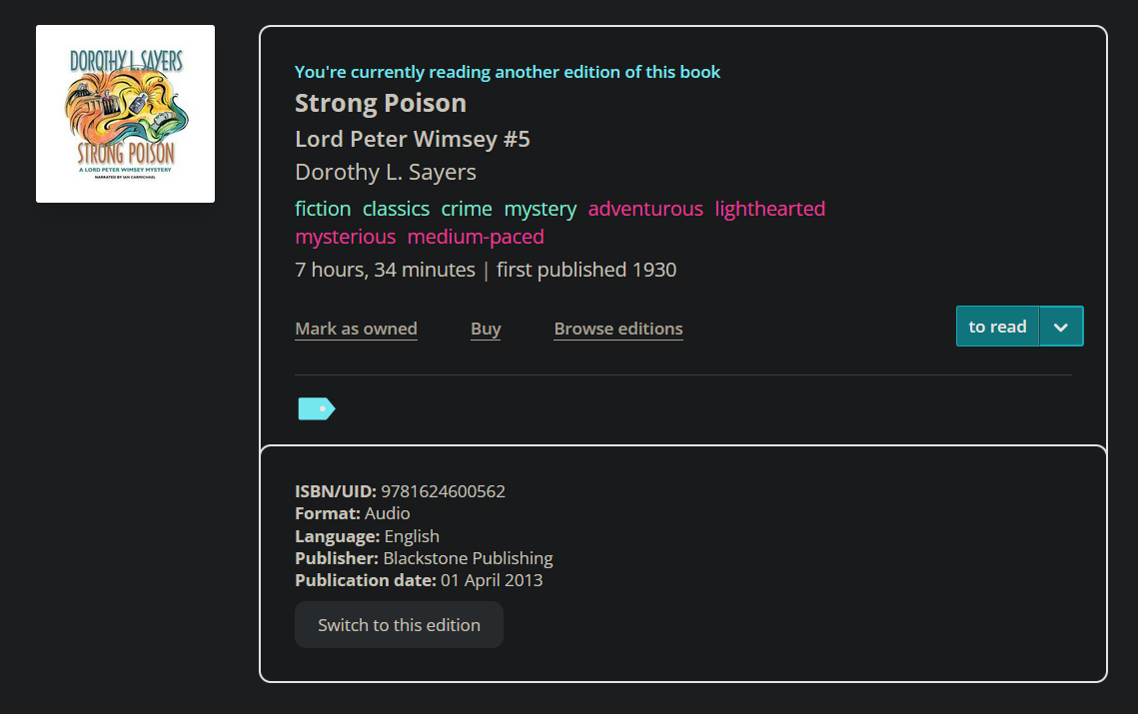
Task: Select the mystery genre tag
Action: point(540,209)
